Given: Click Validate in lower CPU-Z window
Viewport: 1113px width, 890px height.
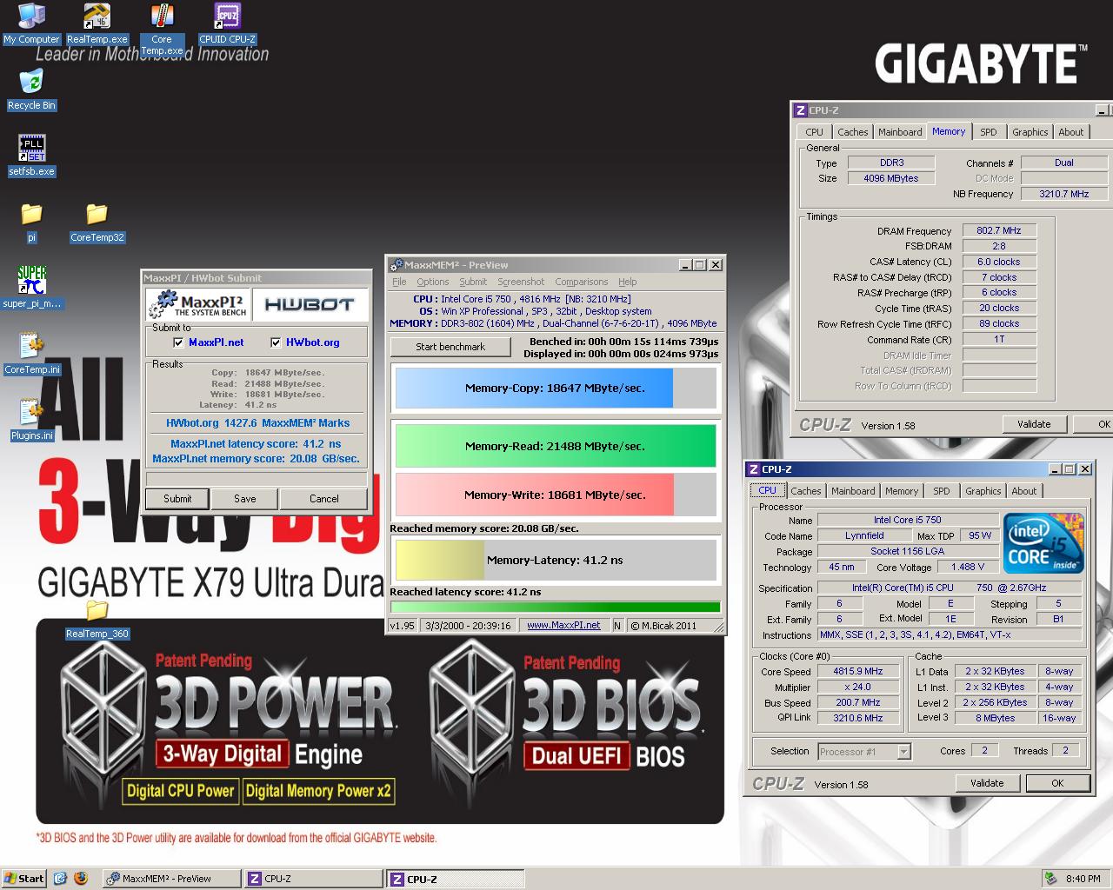Looking at the screenshot, I should [987, 783].
